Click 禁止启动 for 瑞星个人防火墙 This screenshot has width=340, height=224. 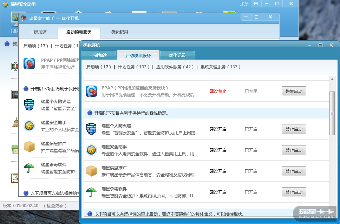tap(294, 129)
